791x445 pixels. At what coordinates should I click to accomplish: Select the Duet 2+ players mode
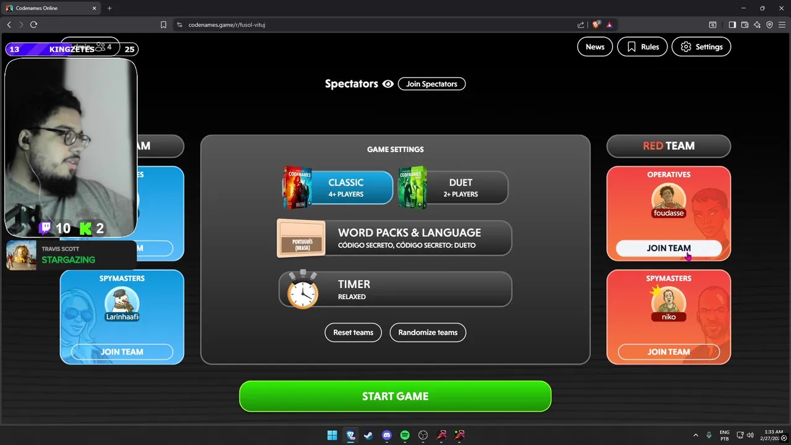(x=453, y=188)
